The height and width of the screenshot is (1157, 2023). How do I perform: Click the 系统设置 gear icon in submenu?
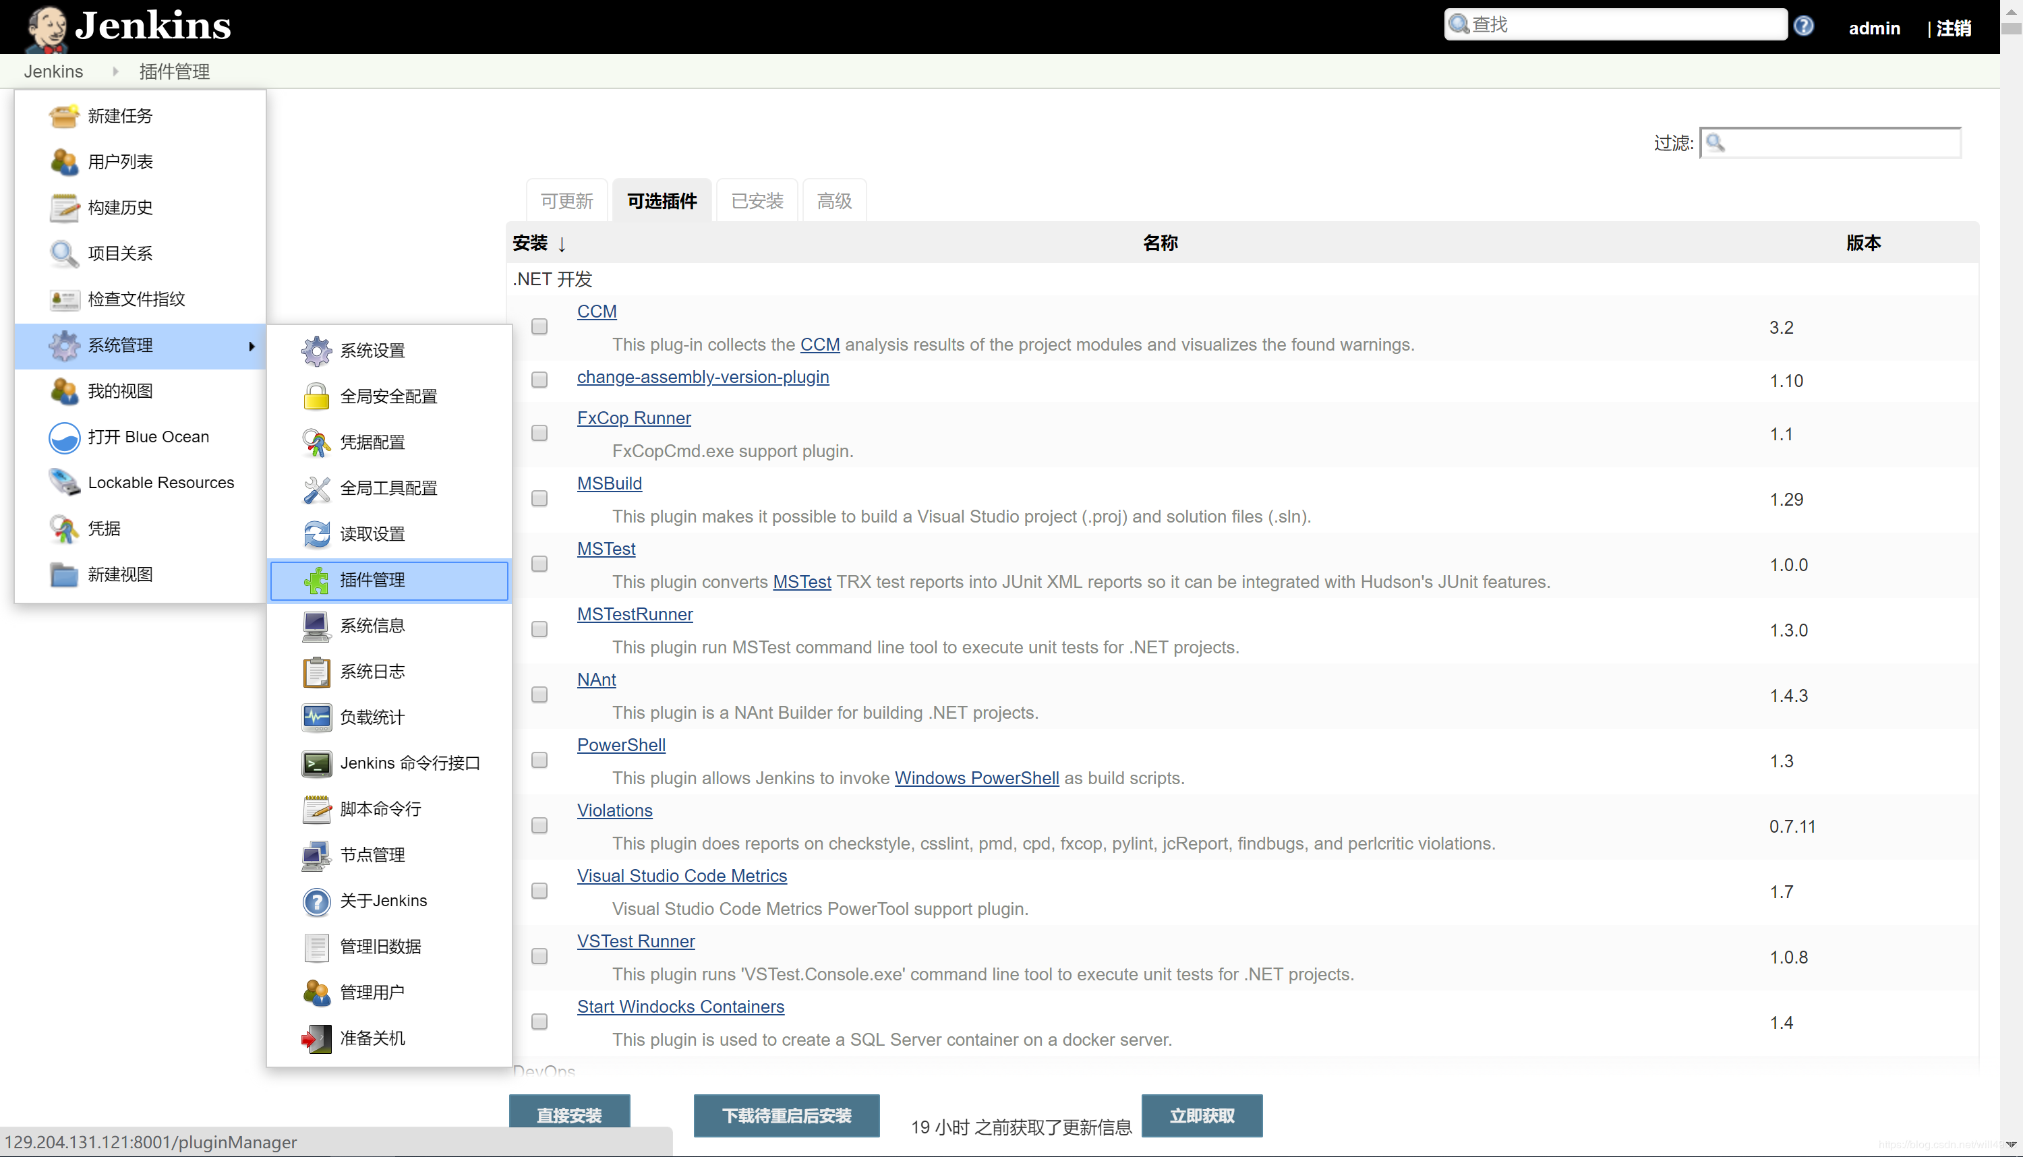click(316, 351)
